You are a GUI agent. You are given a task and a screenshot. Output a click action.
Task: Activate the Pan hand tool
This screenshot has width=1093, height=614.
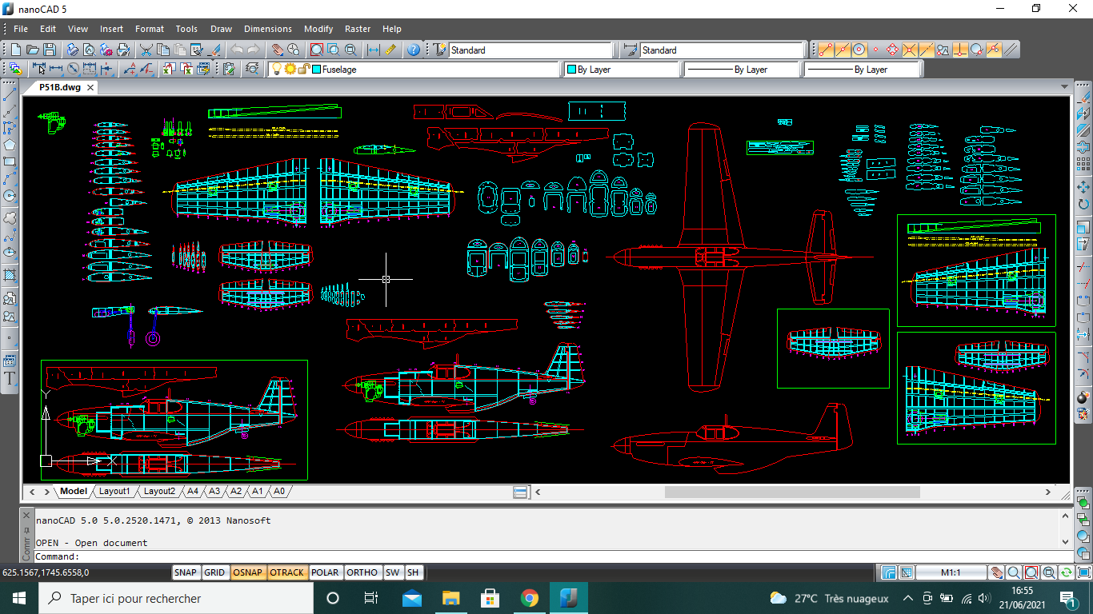click(277, 50)
